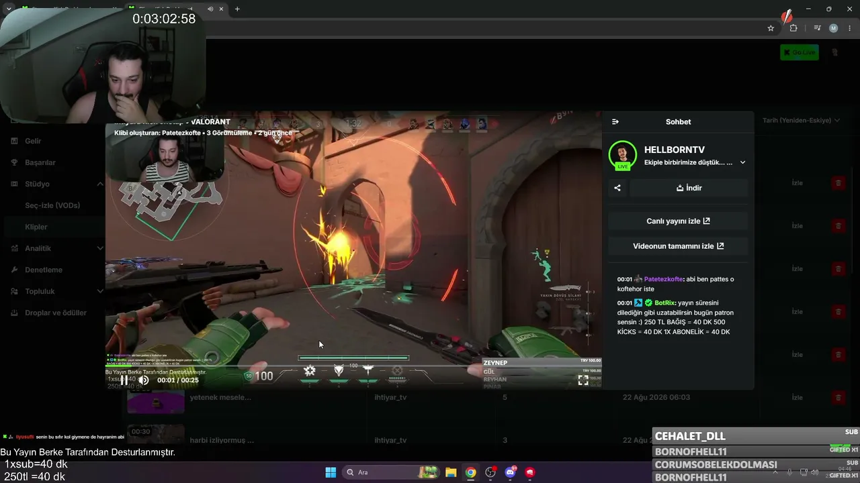Open Droplar ve ödüller page

pos(56,313)
